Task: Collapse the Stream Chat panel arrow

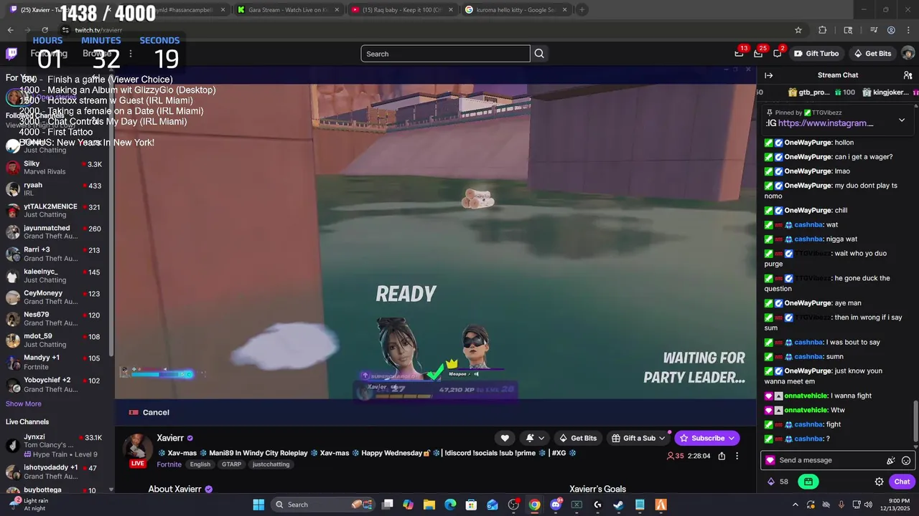Action: (x=768, y=75)
